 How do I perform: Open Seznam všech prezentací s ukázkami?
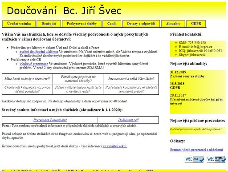tap(196, 150)
